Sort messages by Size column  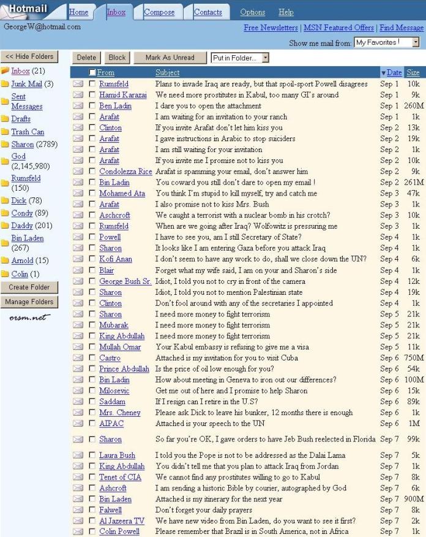pyautogui.click(x=413, y=72)
